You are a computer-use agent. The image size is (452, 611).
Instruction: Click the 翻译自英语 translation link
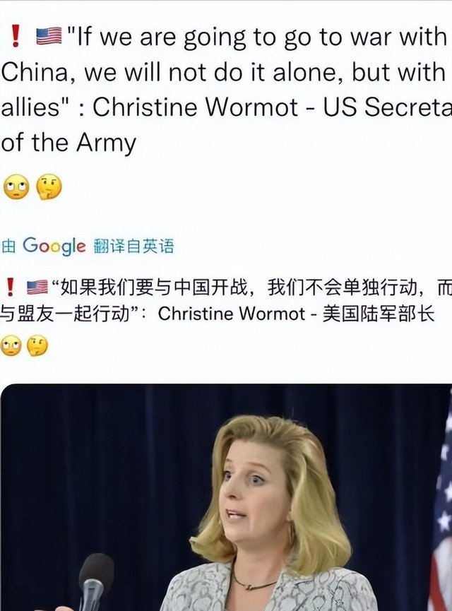click(133, 247)
